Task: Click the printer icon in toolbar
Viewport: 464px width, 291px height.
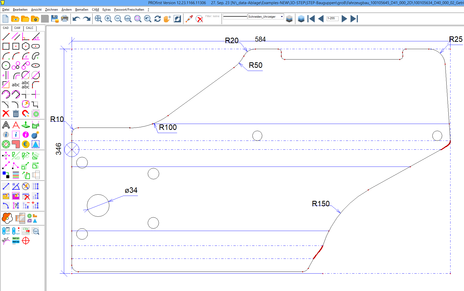Action: [65, 19]
